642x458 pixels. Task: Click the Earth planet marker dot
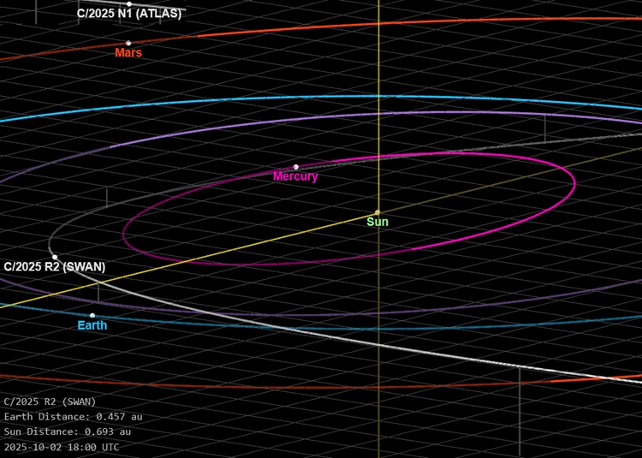point(92,316)
